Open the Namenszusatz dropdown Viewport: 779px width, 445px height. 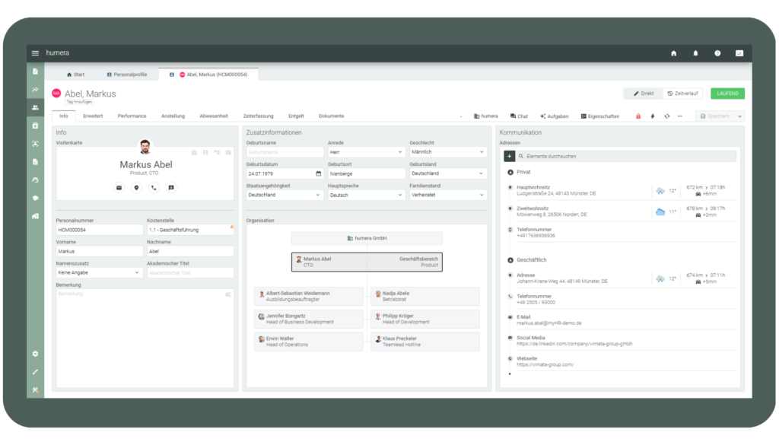point(99,272)
